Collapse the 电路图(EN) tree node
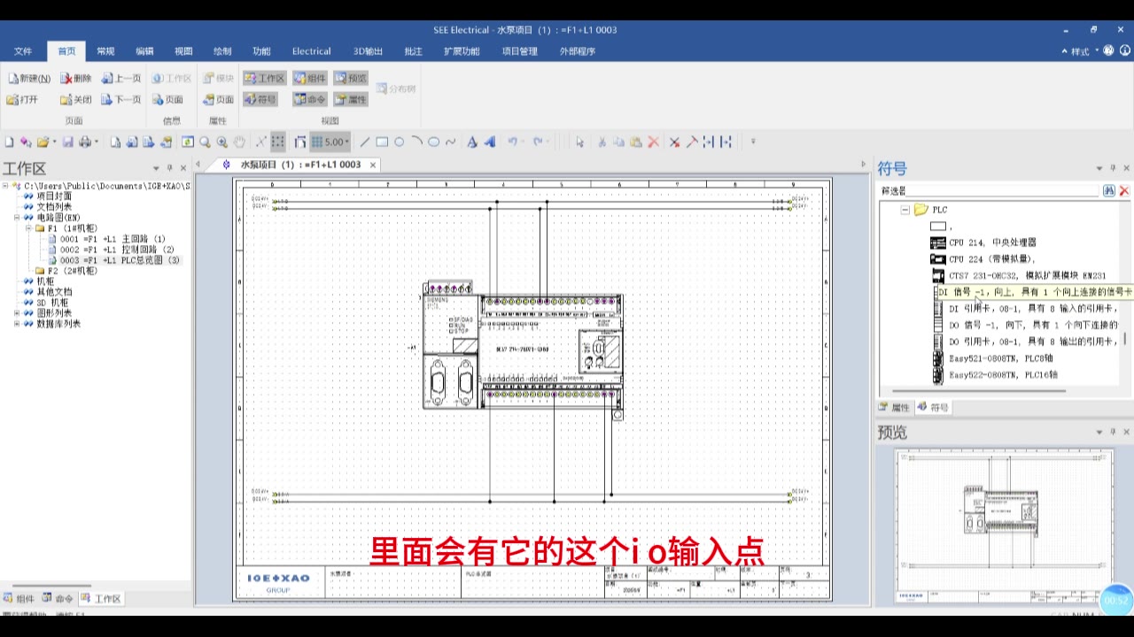This screenshot has width=1134, height=637. [18, 217]
